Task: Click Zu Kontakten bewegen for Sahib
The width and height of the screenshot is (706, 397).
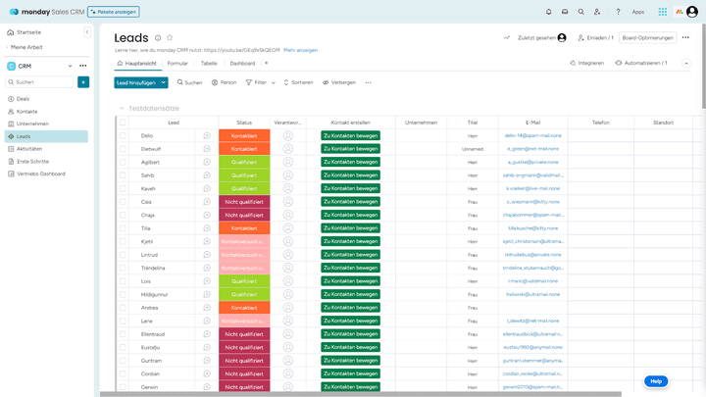Action: (350, 174)
